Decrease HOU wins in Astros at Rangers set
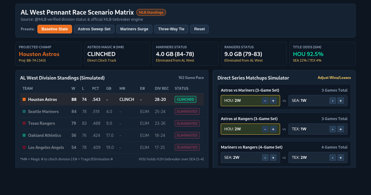 tap(265, 129)
